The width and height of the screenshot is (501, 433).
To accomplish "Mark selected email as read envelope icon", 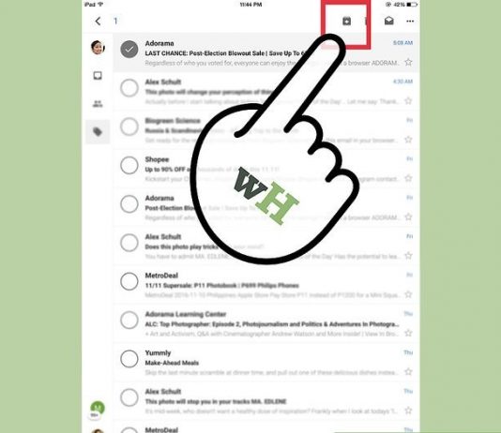I will click(388, 21).
